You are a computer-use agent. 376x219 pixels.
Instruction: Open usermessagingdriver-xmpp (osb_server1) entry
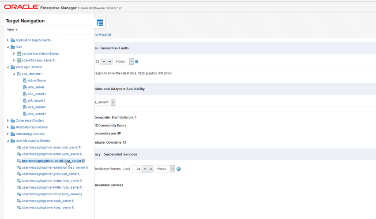coord(52,194)
